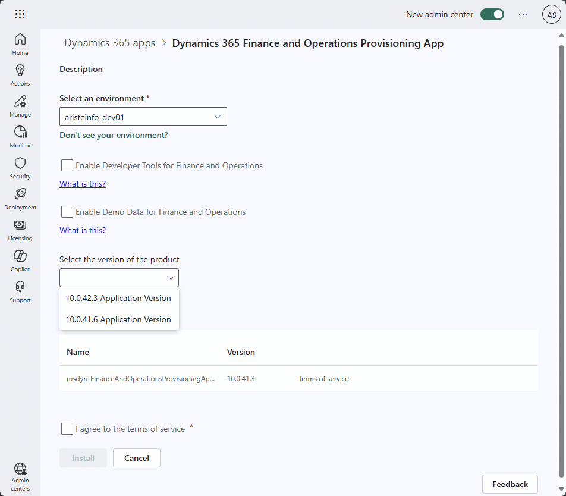Open the AS account profile
The image size is (566, 496).
coord(552,14)
